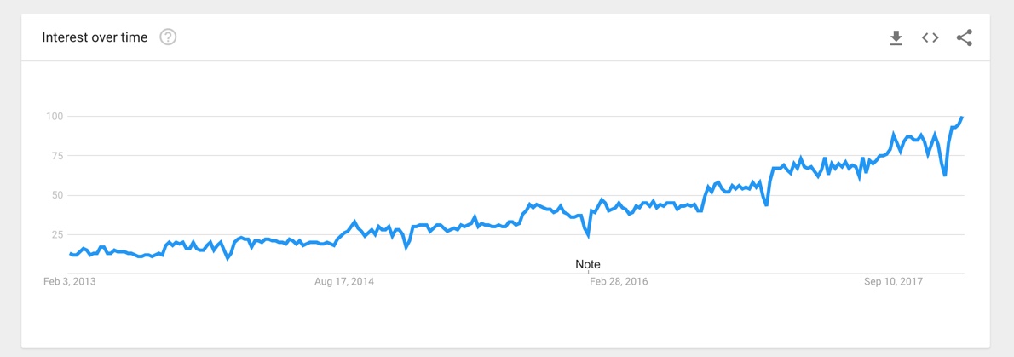1014x357 pixels.
Task: Click the sharp dip above the Note marker
Action: pos(588,235)
